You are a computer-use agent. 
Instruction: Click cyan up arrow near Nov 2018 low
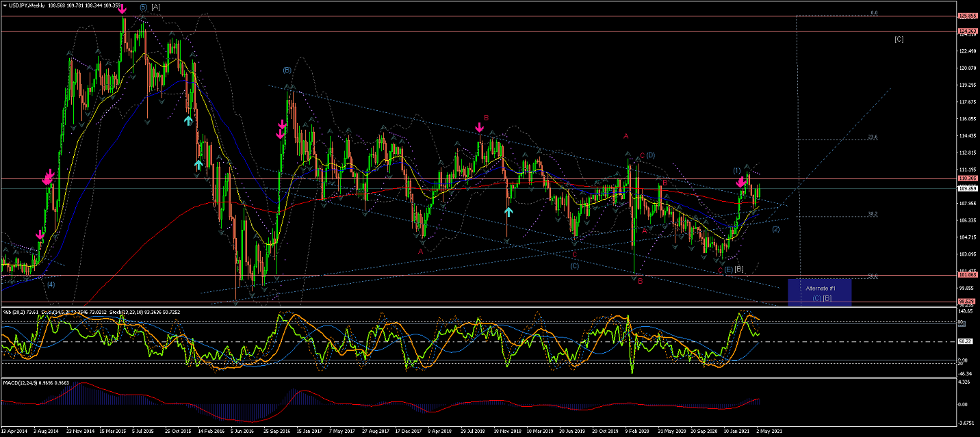click(x=508, y=212)
